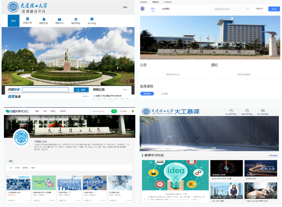Click 关于平台 bookmark icon in 金课 nav

(x=92, y=19)
